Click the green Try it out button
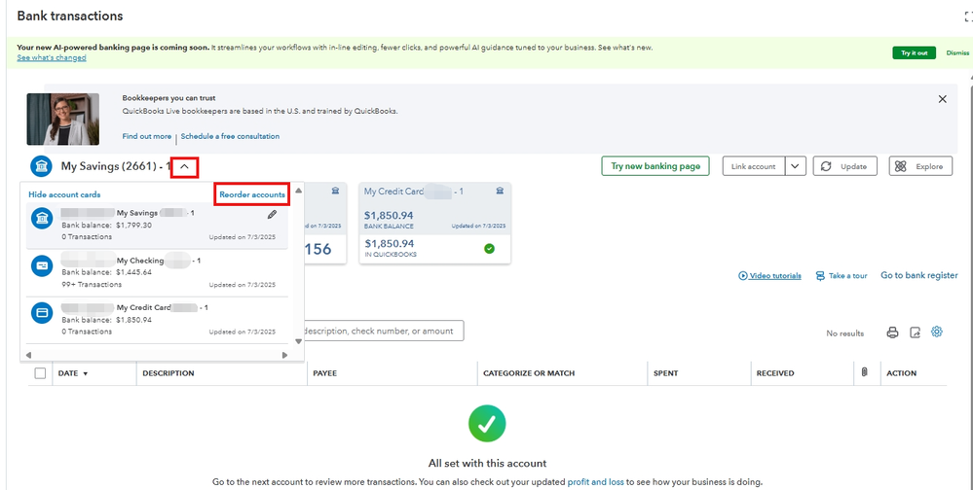 [x=914, y=52]
